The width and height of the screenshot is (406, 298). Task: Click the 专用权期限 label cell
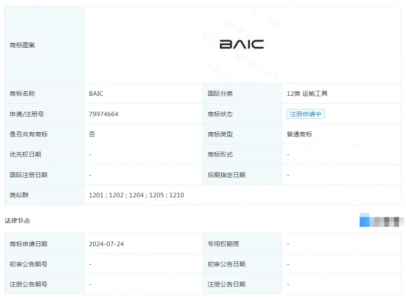[x=223, y=244]
